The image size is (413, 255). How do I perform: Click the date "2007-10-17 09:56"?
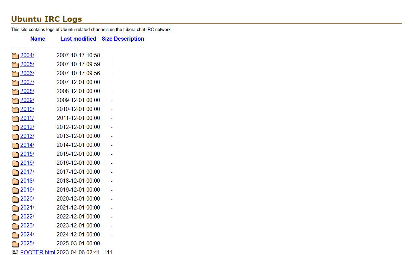click(x=78, y=73)
